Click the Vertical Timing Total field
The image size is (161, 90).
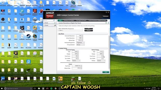[100, 52]
